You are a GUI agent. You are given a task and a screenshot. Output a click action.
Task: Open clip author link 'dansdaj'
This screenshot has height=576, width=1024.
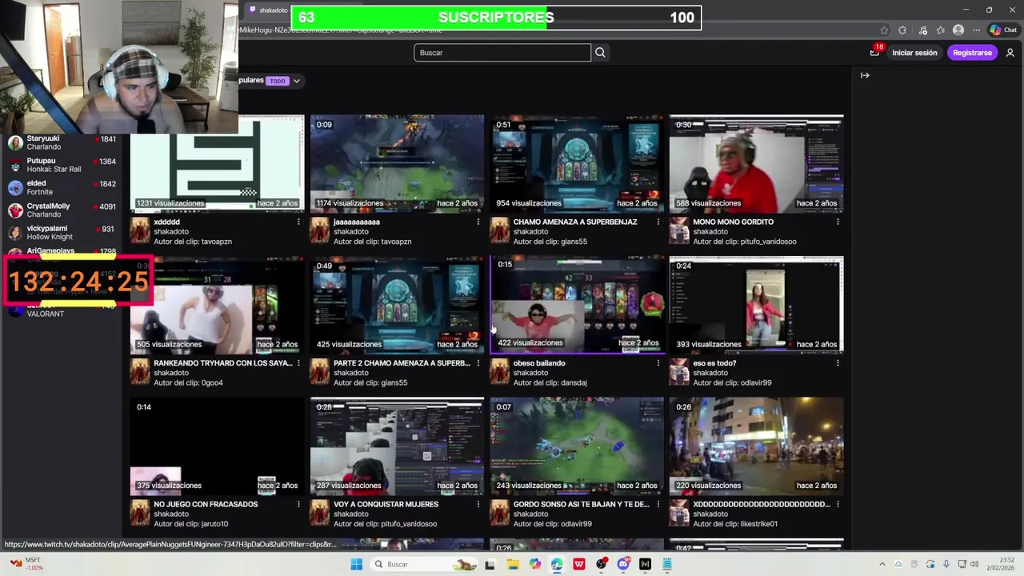(x=574, y=382)
